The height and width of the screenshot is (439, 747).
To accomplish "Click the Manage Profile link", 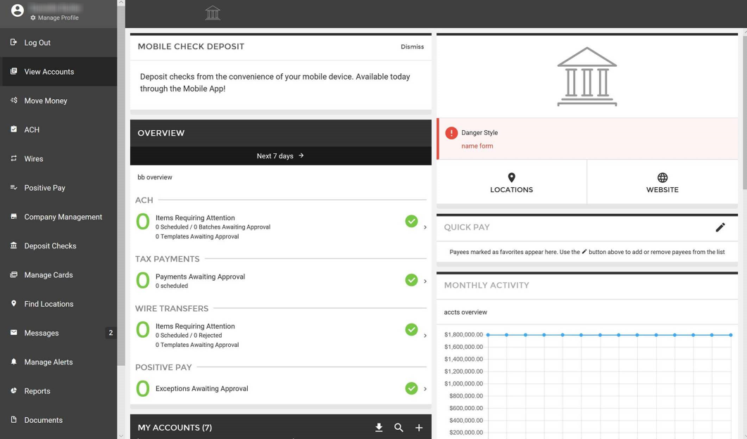I will [x=58, y=18].
